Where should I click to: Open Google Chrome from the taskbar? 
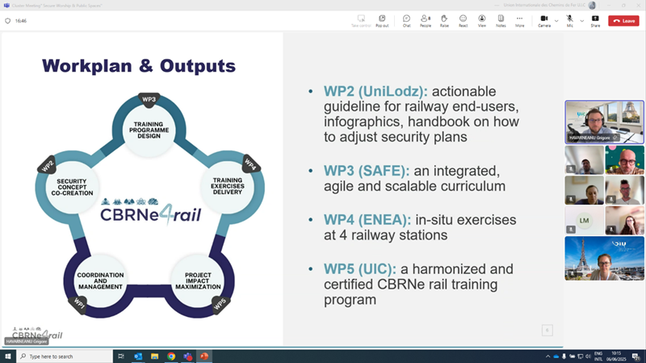click(x=171, y=356)
